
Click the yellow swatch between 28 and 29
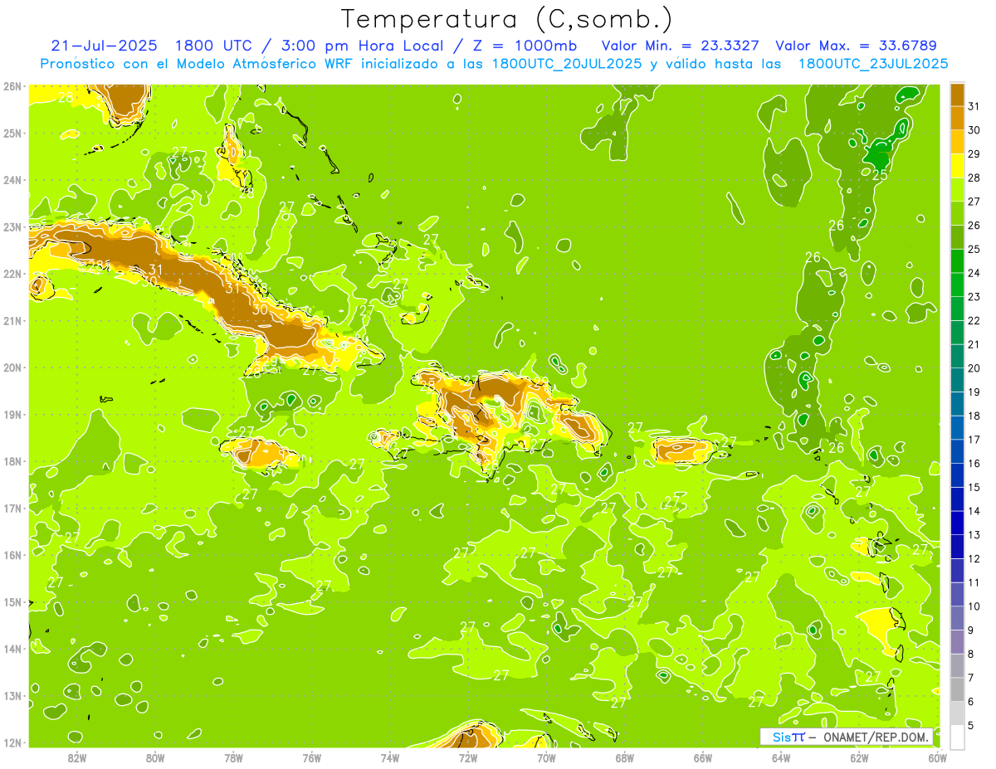coord(957,166)
